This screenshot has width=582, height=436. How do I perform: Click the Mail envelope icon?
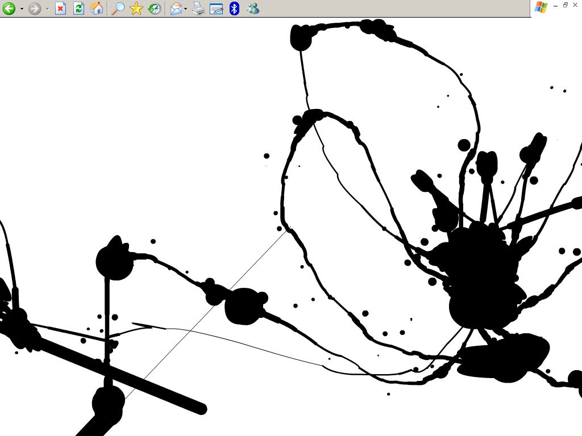coord(176,9)
